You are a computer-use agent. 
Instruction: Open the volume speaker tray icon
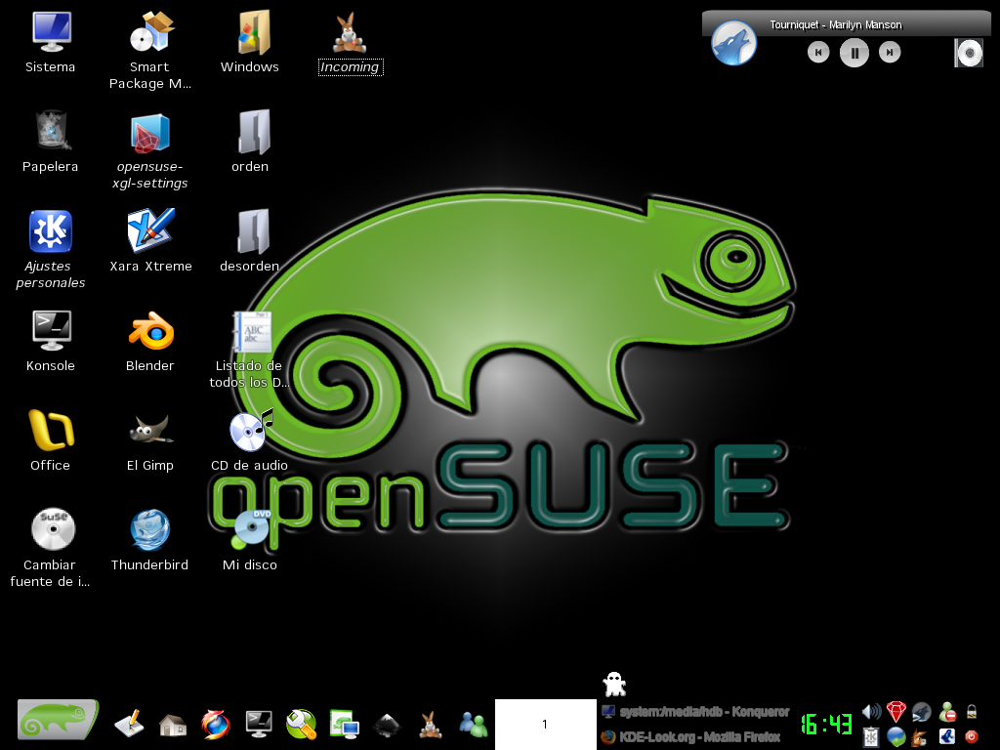coord(871,711)
